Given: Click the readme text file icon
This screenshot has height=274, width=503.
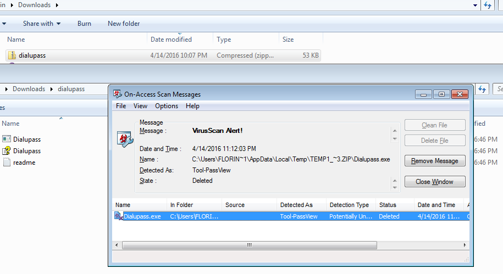Looking at the screenshot, I should pos(7,162).
